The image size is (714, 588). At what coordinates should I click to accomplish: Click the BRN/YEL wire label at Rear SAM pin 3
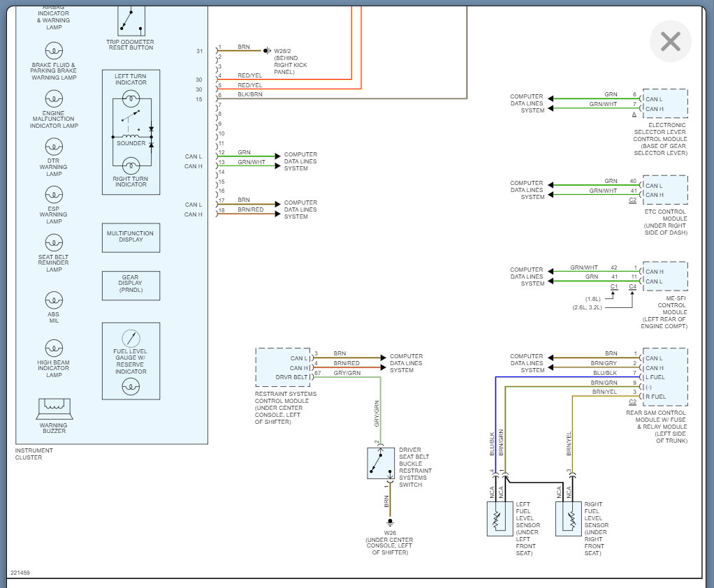click(x=605, y=392)
